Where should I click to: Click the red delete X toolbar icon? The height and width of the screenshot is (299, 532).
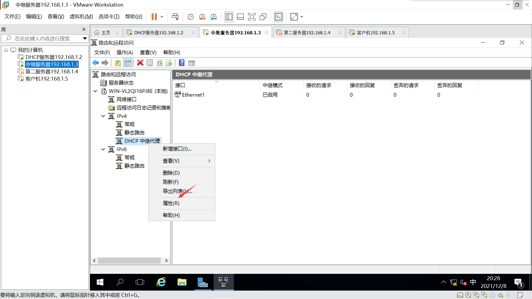(x=140, y=63)
